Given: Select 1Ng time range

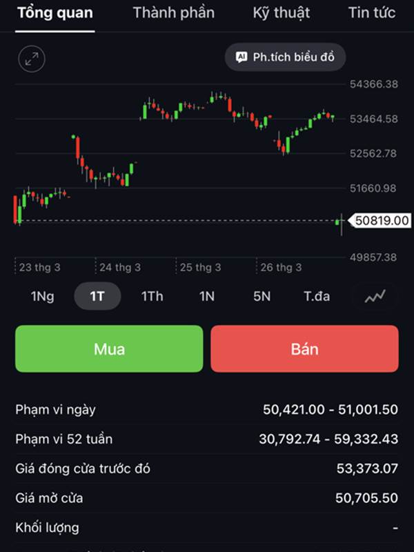Looking at the screenshot, I should pyautogui.click(x=42, y=296).
